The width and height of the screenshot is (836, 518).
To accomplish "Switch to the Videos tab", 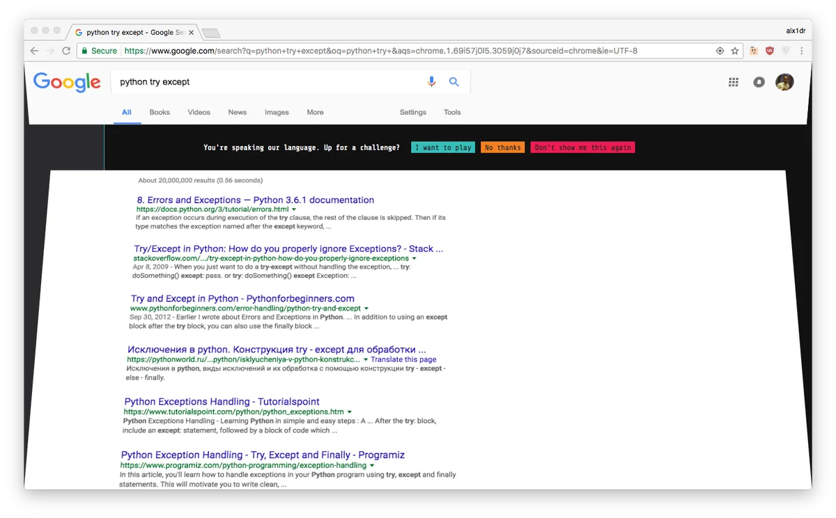I will point(199,112).
